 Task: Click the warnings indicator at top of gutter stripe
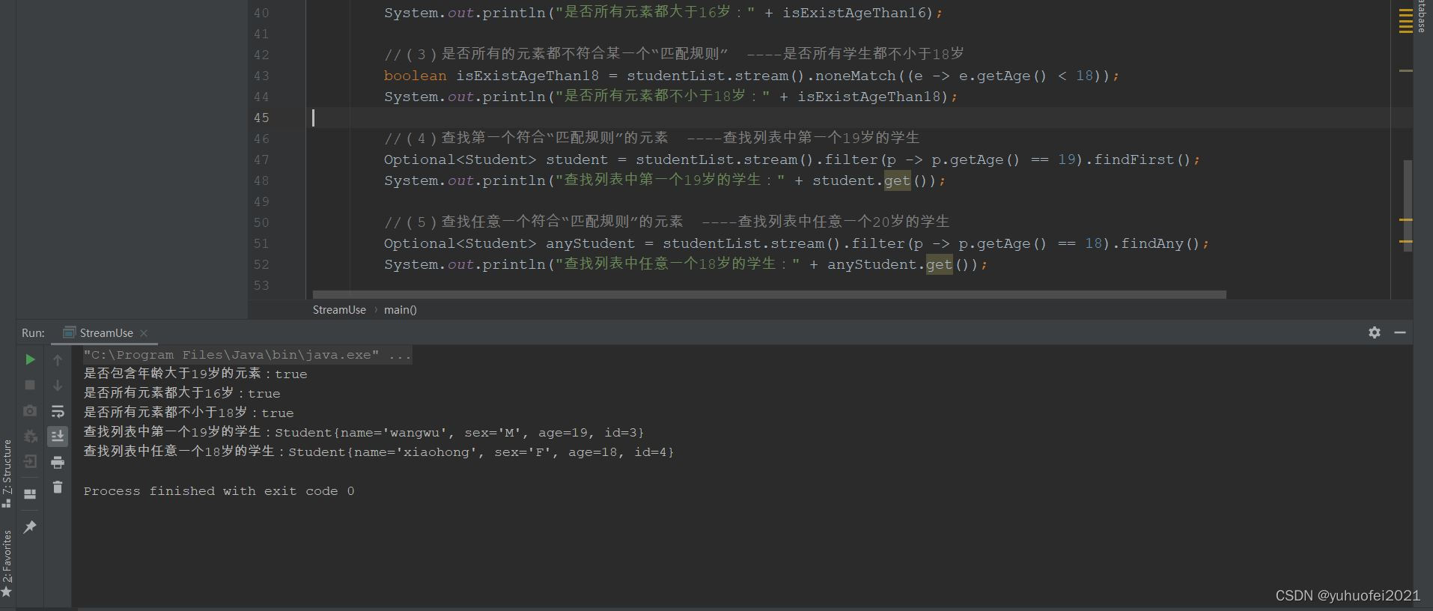[x=1405, y=20]
